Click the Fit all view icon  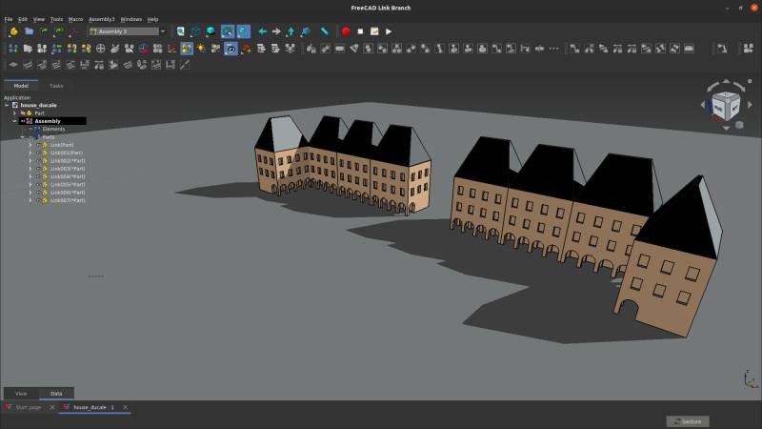180,31
